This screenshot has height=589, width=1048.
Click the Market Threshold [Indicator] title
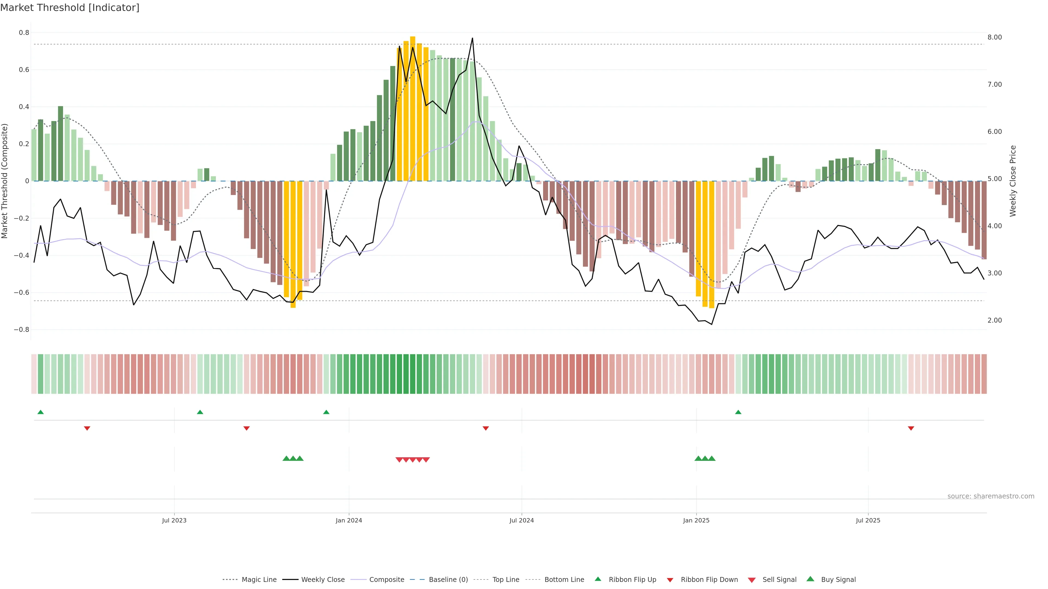70,8
